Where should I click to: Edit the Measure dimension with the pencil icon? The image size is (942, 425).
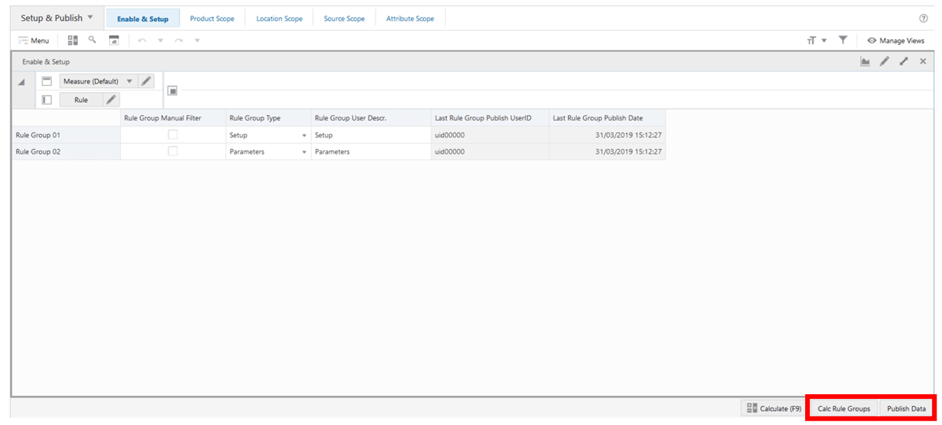[x=145, y=81]
